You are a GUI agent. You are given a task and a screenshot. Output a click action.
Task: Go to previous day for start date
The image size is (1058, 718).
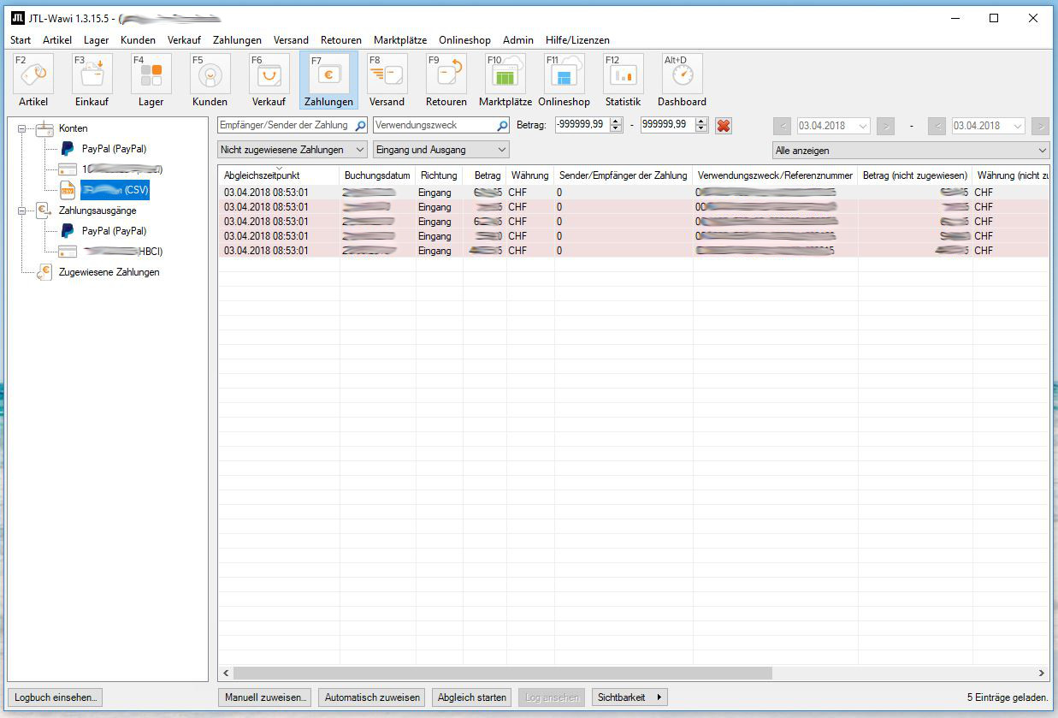[782, 126]
